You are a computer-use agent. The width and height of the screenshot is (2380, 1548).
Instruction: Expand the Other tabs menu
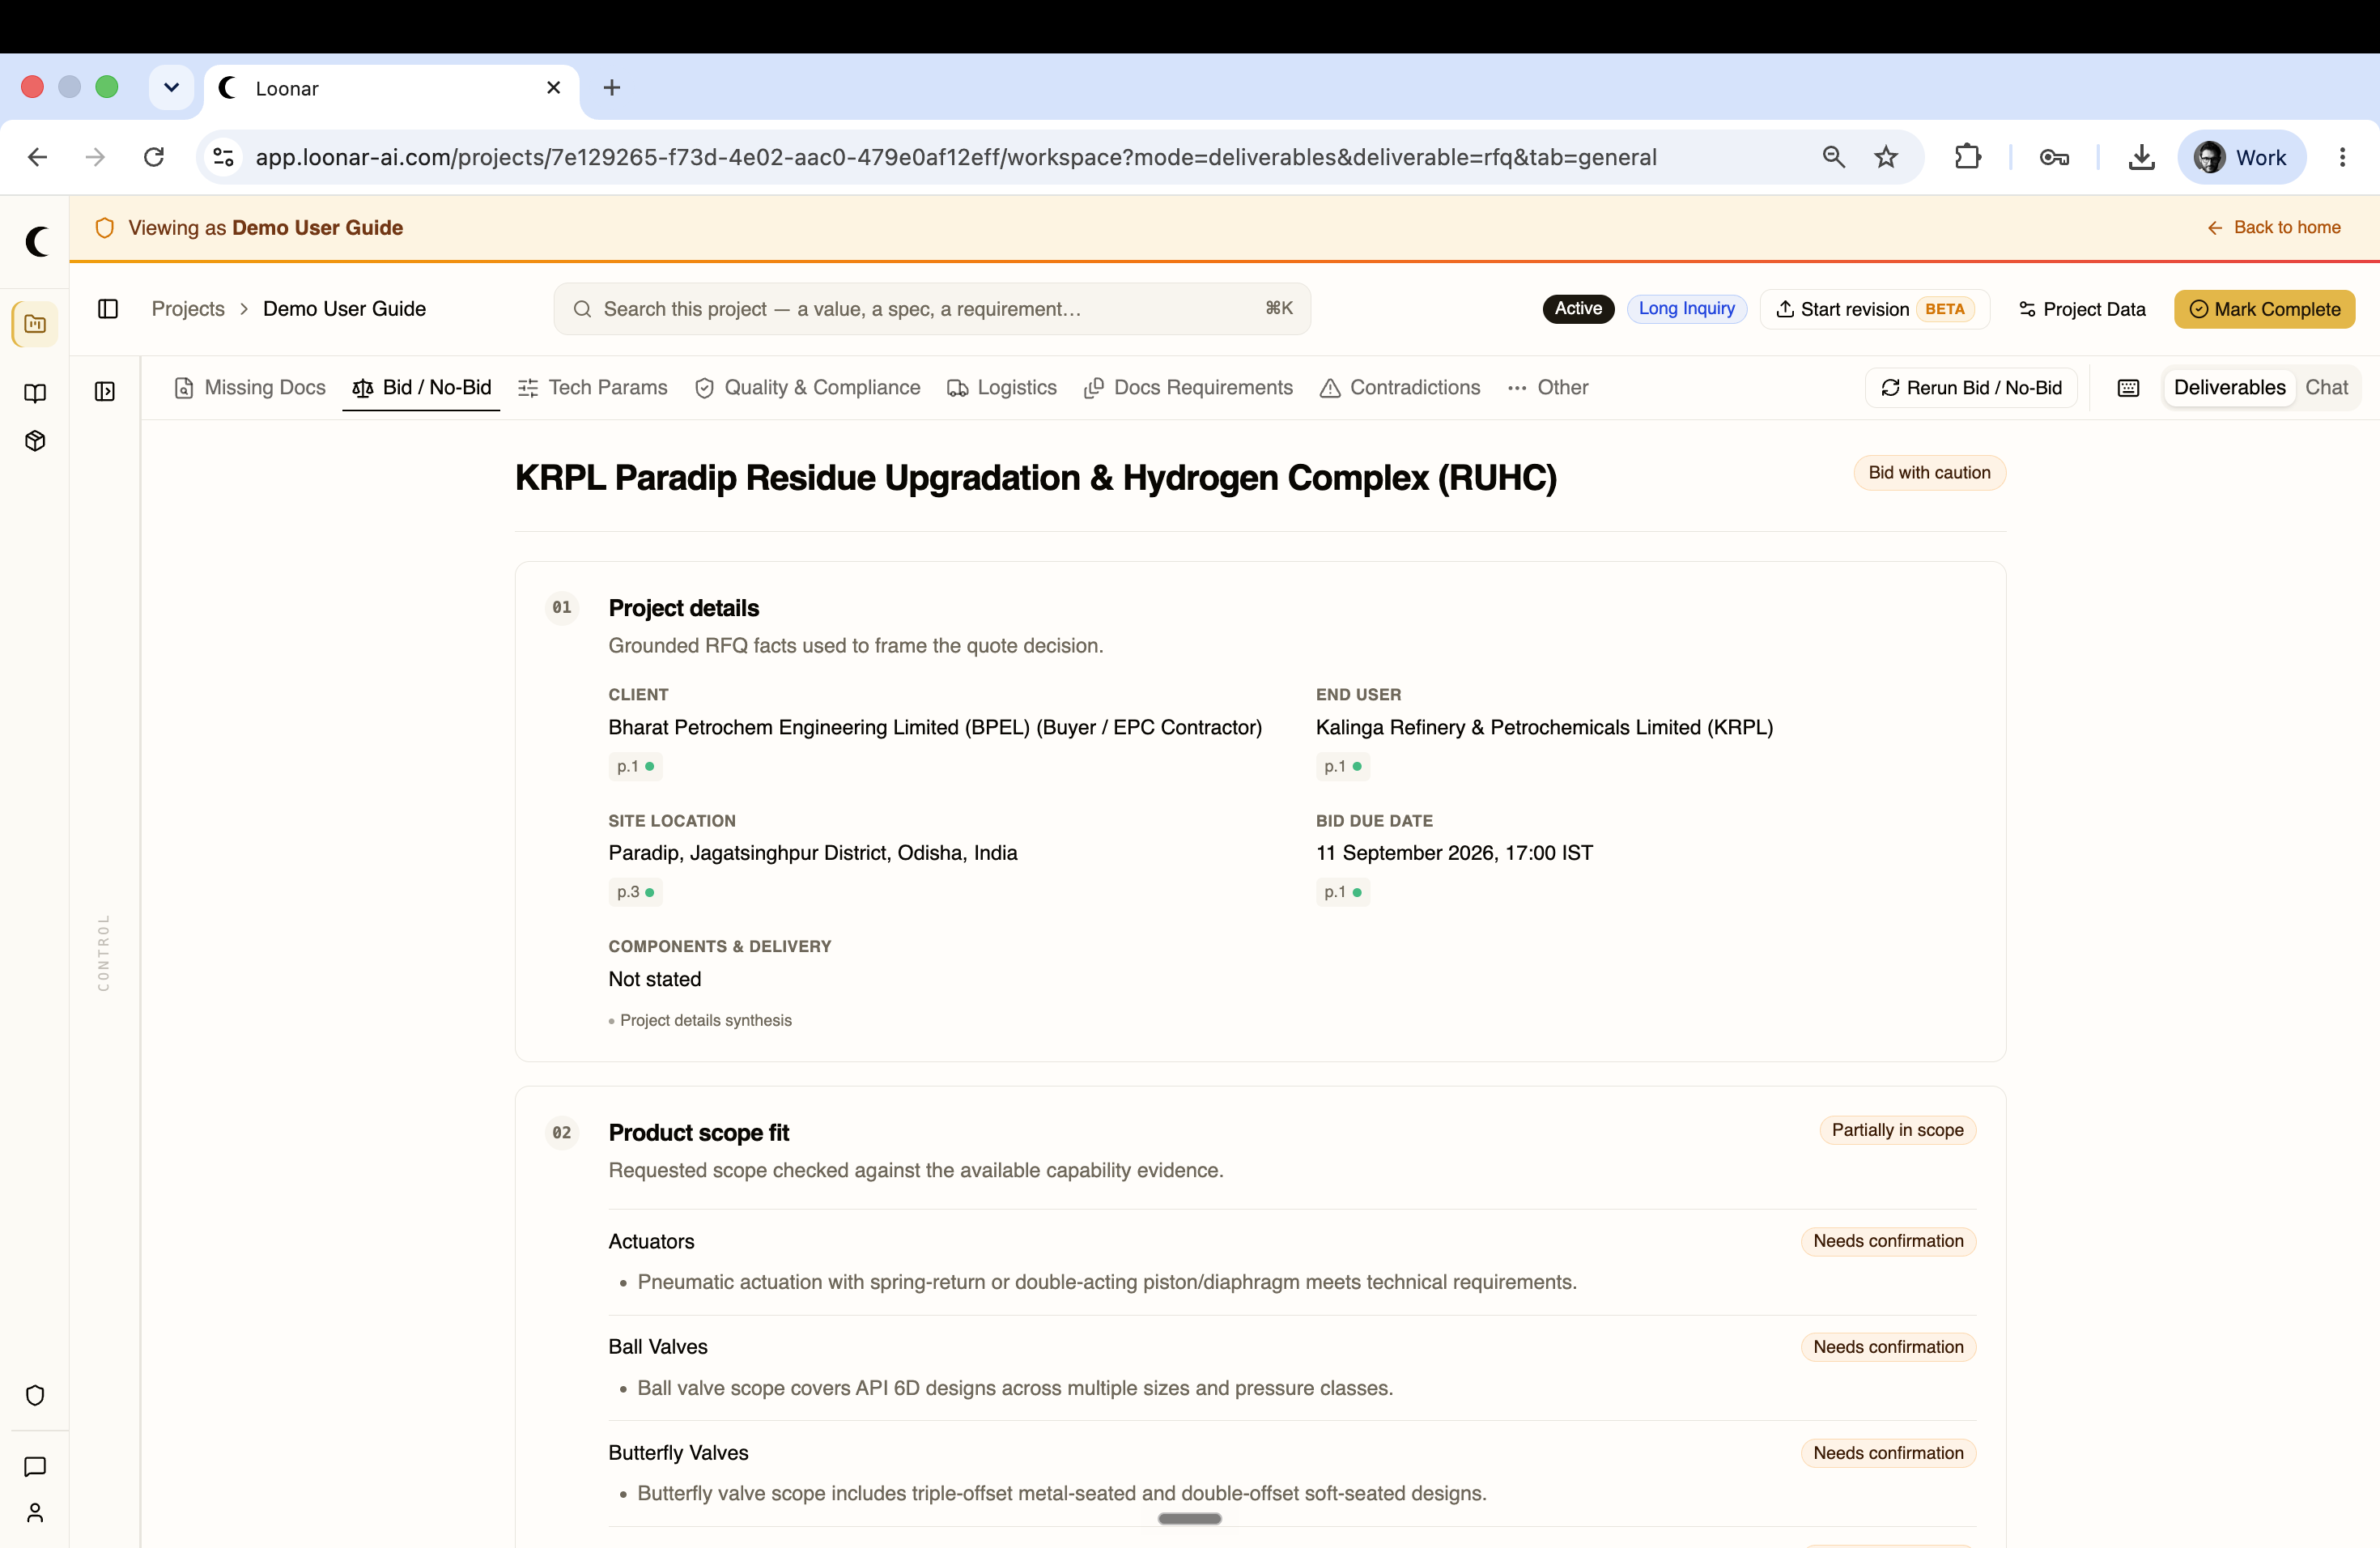(1548, 387)
